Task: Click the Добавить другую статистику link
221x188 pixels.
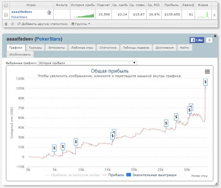Action: (43, 24)
